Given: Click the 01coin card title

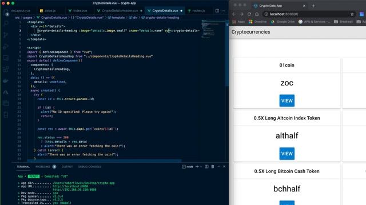Looking at the screenshot, I should coord(287,65).
